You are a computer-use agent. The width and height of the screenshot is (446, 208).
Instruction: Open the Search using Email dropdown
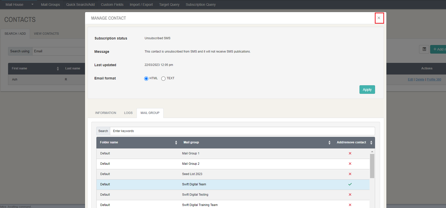click(x=59, y=51)
